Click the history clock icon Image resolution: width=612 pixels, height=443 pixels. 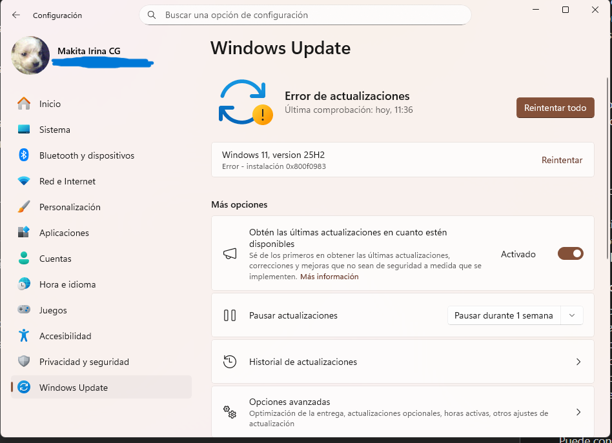click(230, 362)
